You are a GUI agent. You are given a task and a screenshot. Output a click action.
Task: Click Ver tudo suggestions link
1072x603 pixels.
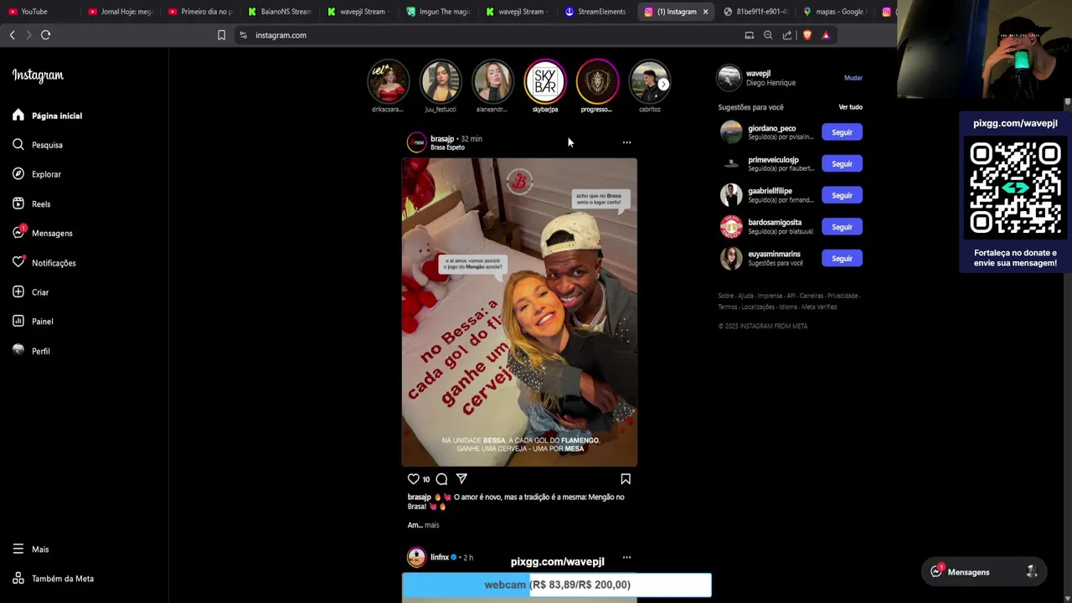pos(850,107)
